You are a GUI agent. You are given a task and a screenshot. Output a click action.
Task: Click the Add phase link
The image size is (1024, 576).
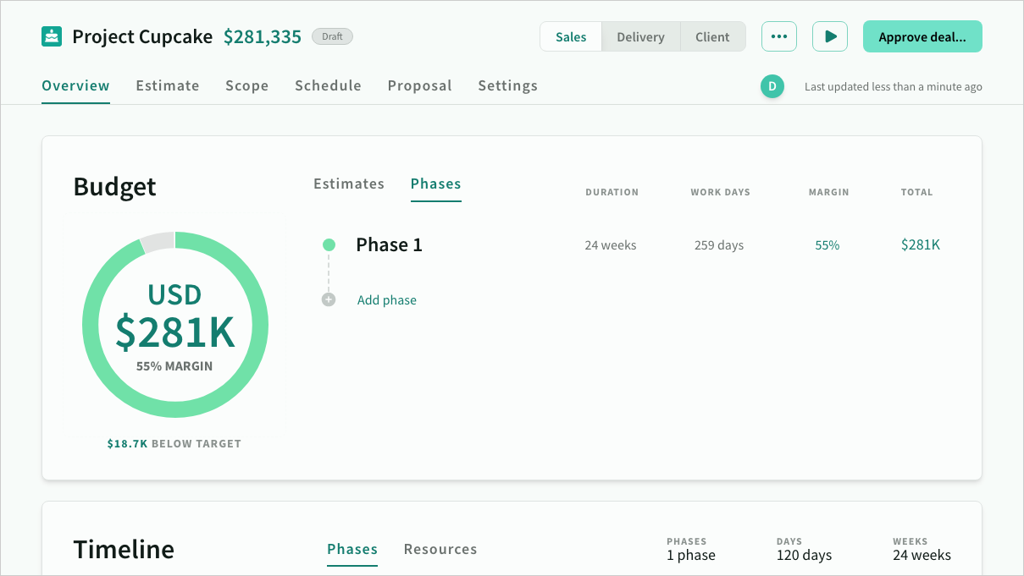coord(386,300)
